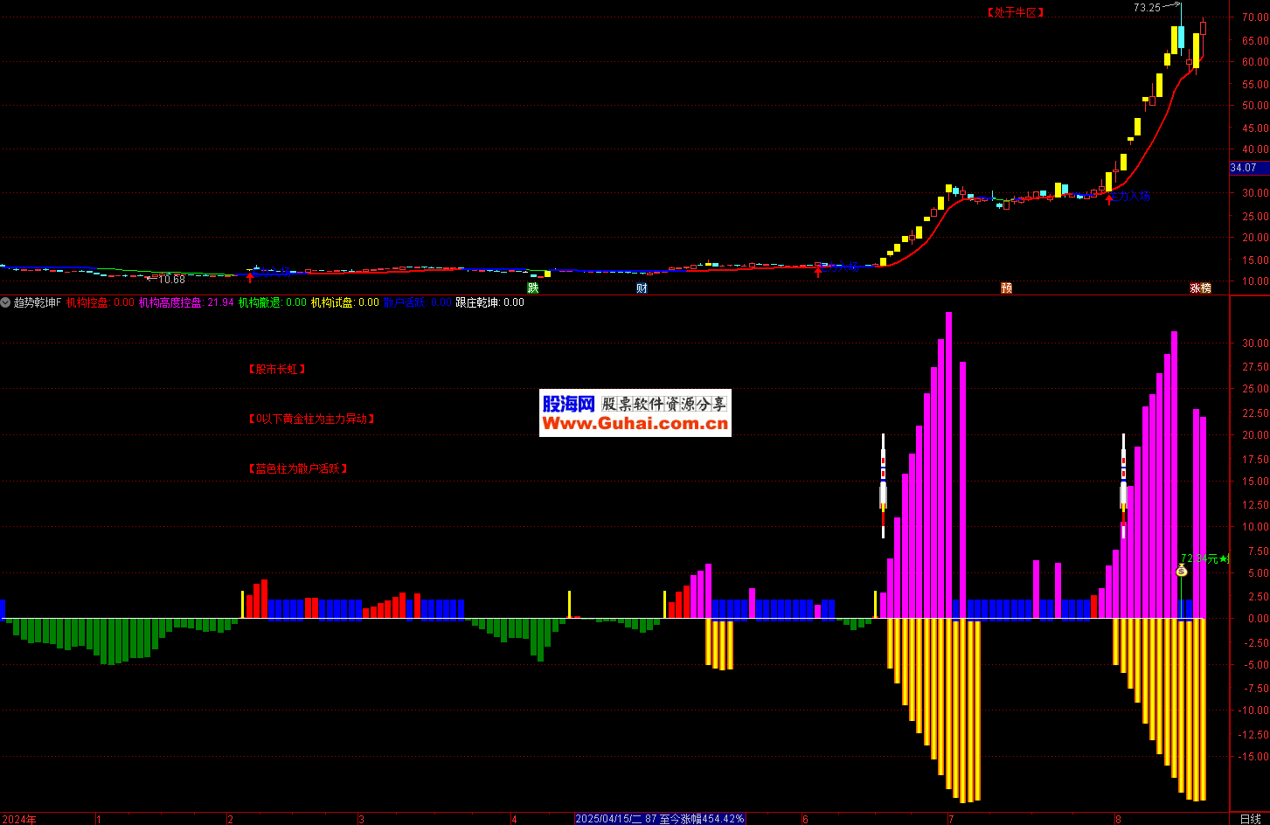Click month 1 on the time axis

click(99, 819)
